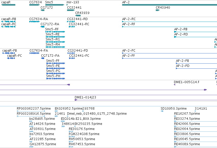Click the bs72f03.5prime EST label
Viewport: 217px width, 148px height.
coord(42,134)
